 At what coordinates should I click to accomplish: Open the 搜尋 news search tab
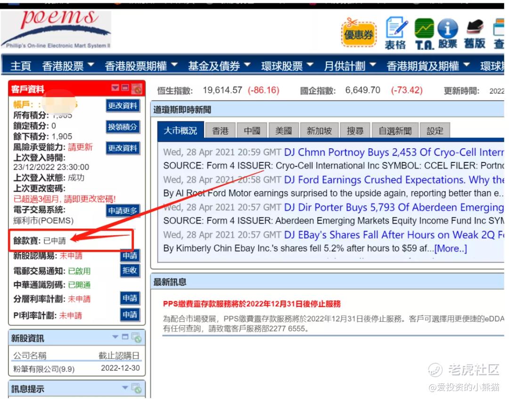(355, 131)
